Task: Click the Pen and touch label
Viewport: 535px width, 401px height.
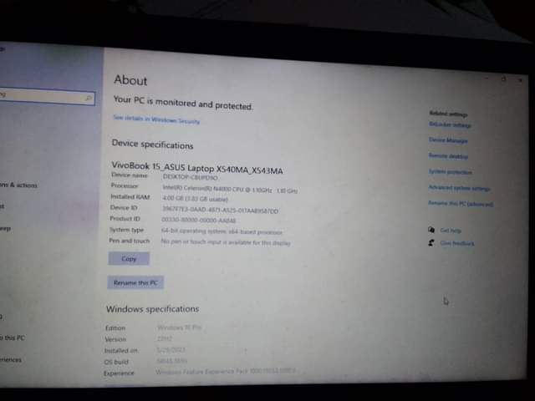Action: click(130, 241)
